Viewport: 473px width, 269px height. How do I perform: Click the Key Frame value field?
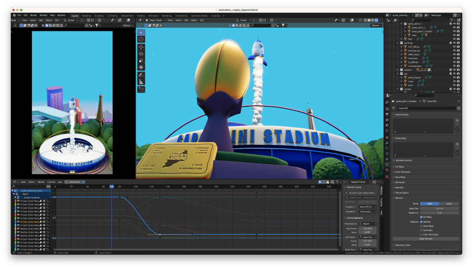click(x=367, y=229)
